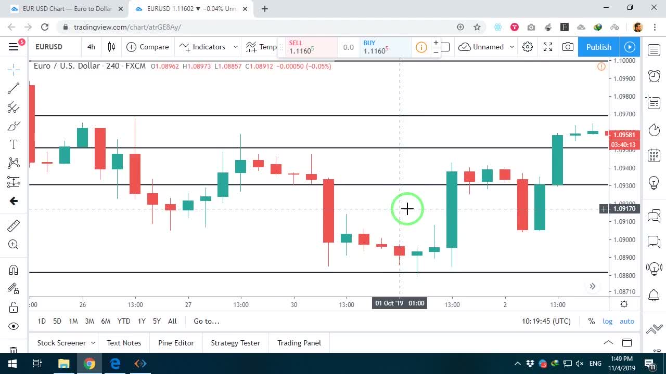
Task: Toggle percent scale on price axis
Action: click(592, 321)
